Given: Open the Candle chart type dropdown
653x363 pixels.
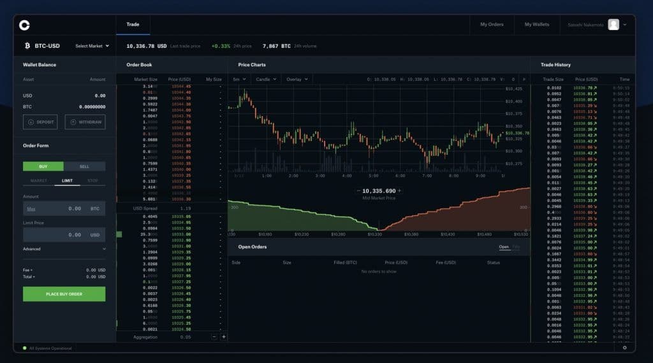Looking at the screenshot, I should click(266, 80).
